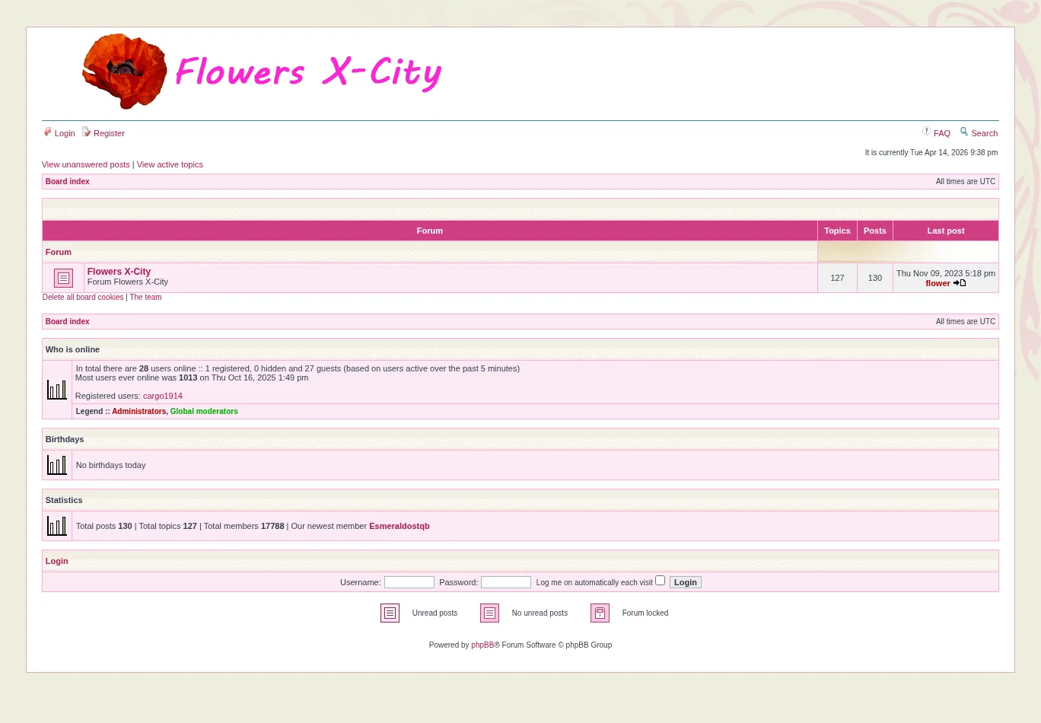Click the Forum locked legend icon
The width and height of the screenshot is (1041, 723).
[x=600, y=613]
